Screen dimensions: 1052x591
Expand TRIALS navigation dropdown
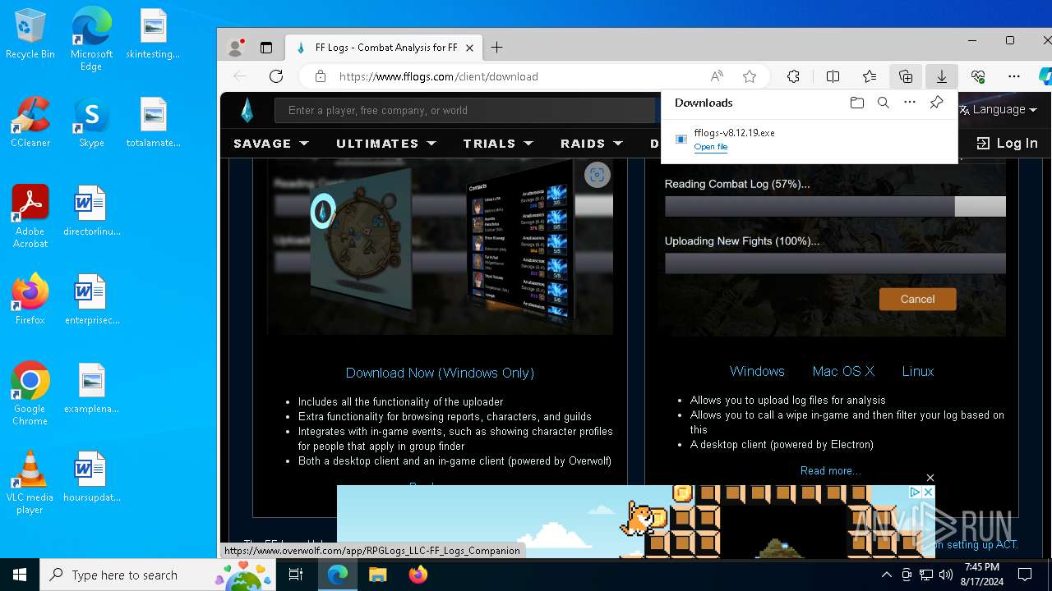click(x=498, y=143)
